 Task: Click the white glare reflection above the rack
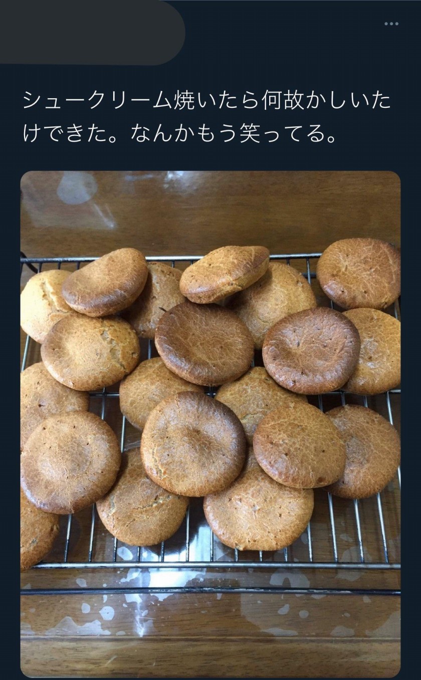coord(77,188)
